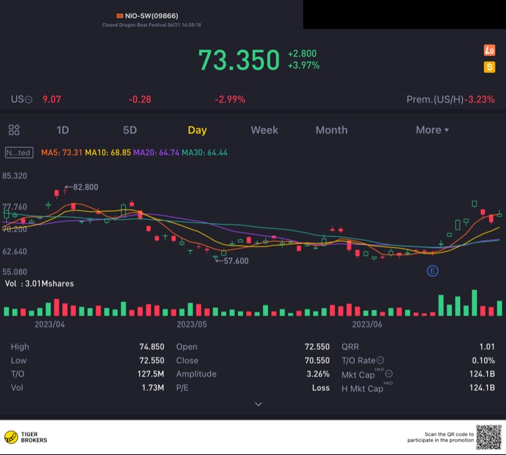The height and width of the screenshot is (455, 506).
Task: Tap the info icon beside T/O Rate
Action: [381, 360]
